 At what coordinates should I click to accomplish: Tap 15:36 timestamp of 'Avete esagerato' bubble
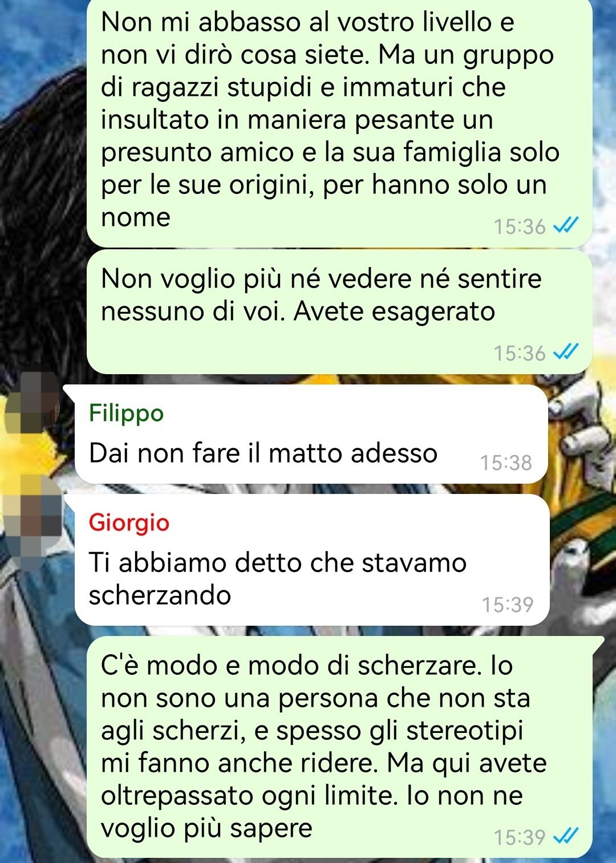(520, 354)
